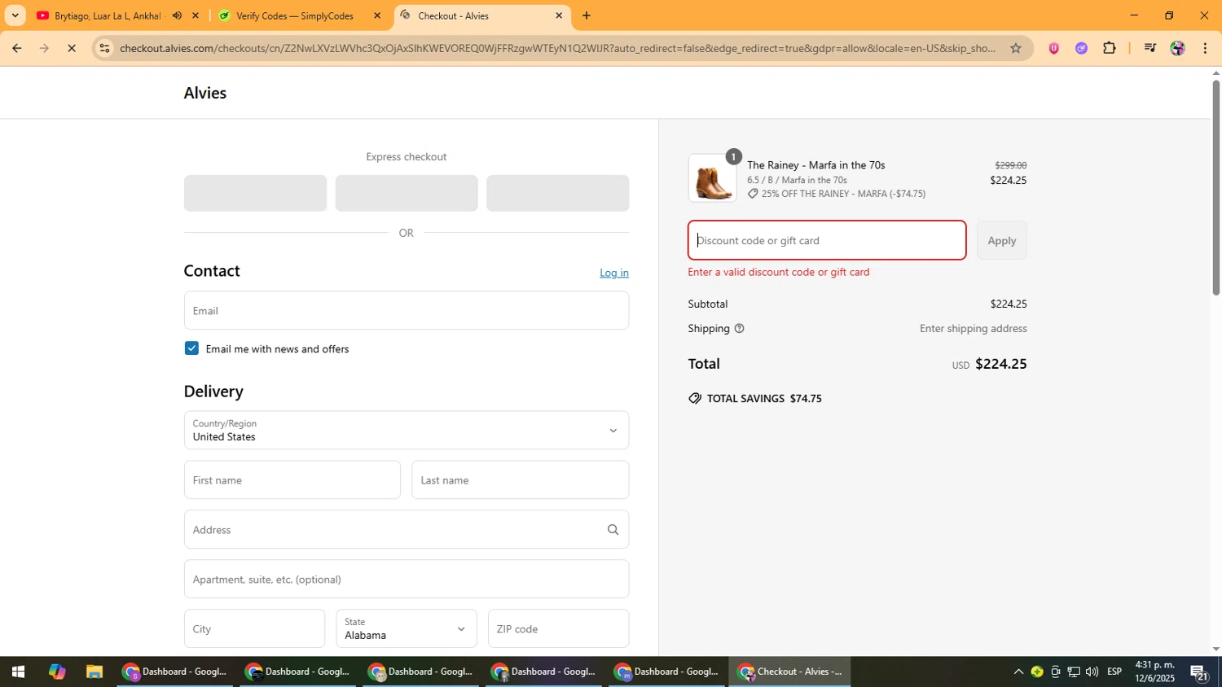Viewport: 1222px width, 687px height.
Task: Open the volume speaker tray icon
Action: 1092,672
